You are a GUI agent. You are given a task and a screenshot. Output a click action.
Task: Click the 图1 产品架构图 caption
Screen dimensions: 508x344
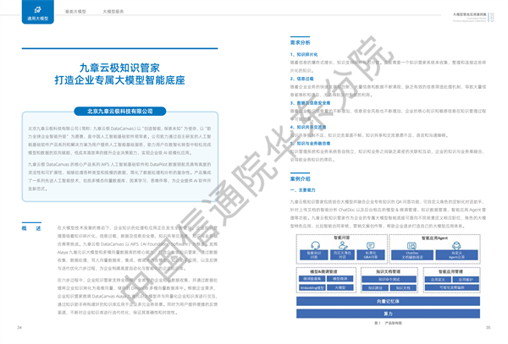coord(388,323)
